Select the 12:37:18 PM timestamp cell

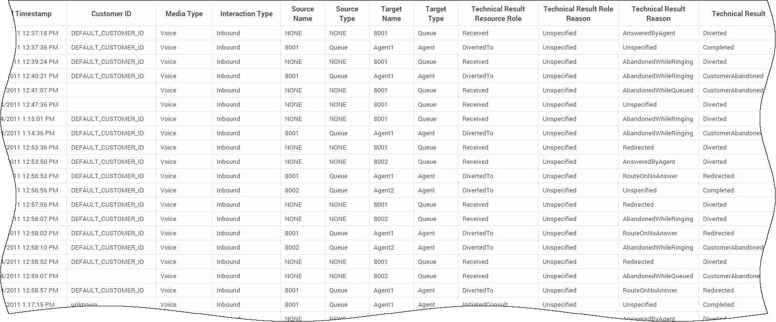tap(38, 33)
